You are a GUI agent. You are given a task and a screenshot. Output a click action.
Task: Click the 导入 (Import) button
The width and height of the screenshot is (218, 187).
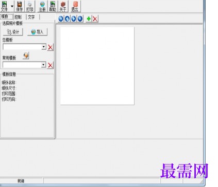pyautogui.click(x=37, y=32)
